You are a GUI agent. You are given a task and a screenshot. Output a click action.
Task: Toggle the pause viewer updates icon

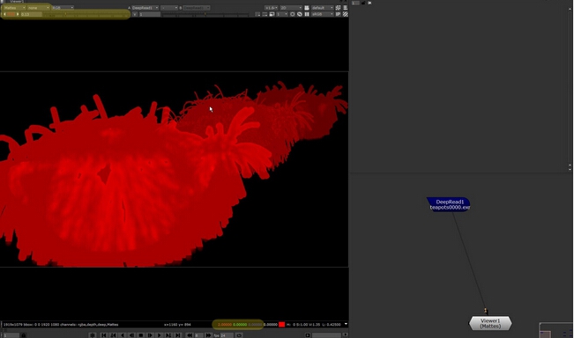[x=307, y=14]
